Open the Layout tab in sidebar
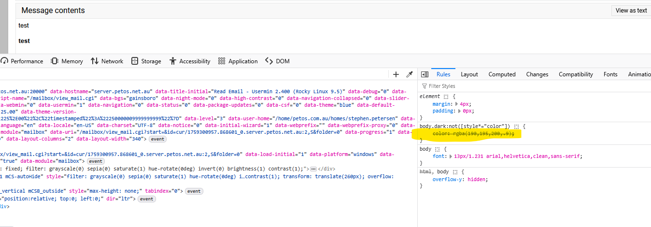The height and width of the screenshot is (227, 651). pos(469,74)
